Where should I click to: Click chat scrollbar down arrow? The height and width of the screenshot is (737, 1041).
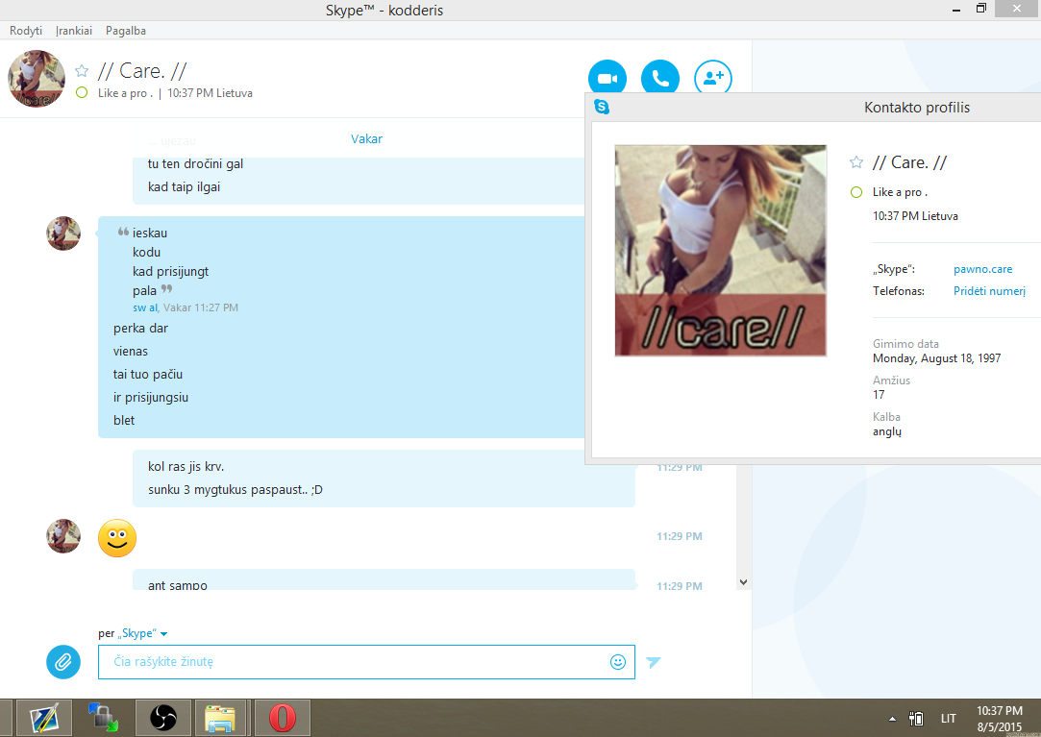[x=744, y=581]
